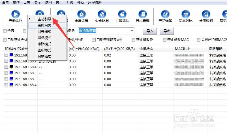Click the unchecked checkbox beside 全选
227x133 pixels.
tap(24, 30)
